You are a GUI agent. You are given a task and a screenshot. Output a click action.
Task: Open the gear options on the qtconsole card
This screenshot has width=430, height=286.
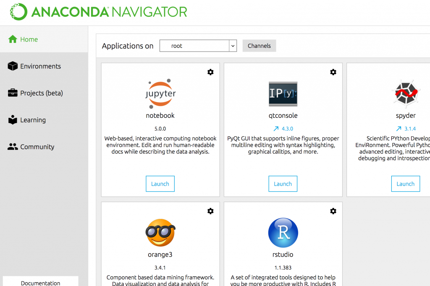pyautogui.click(x=333, y=72)
